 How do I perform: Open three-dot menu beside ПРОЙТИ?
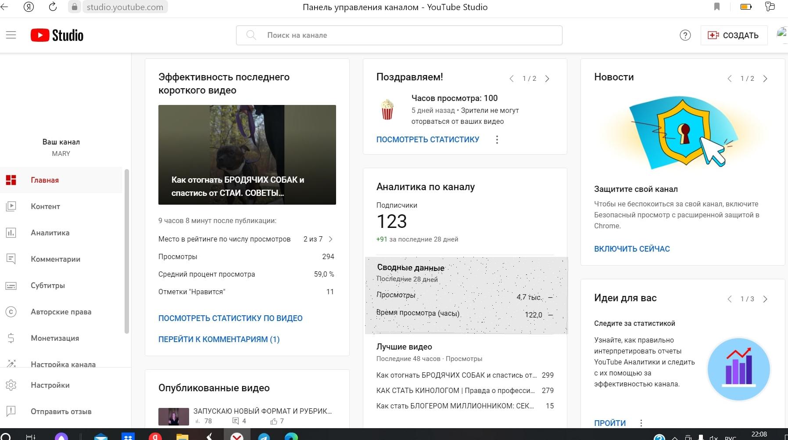(641, 423)
